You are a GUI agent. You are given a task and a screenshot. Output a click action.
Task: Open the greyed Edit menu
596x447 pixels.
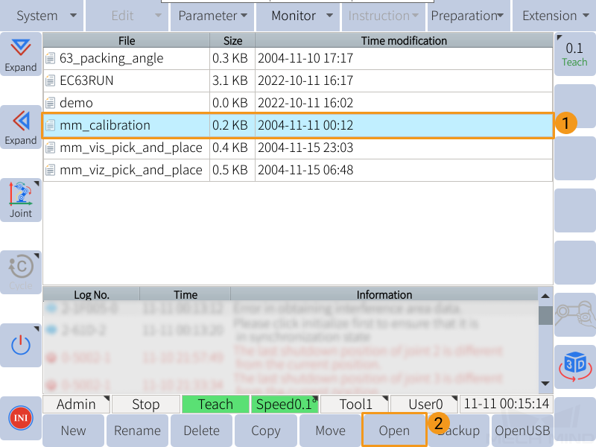point(127,16)
